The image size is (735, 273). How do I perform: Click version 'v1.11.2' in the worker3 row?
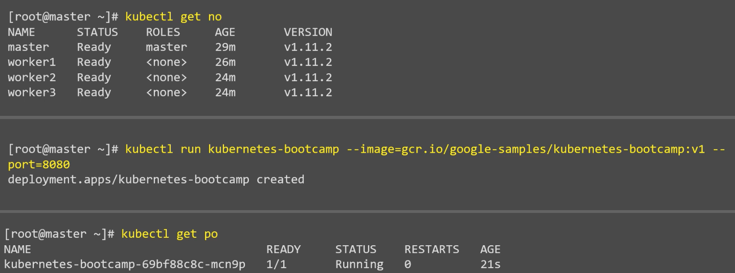[x=308, y=92]
